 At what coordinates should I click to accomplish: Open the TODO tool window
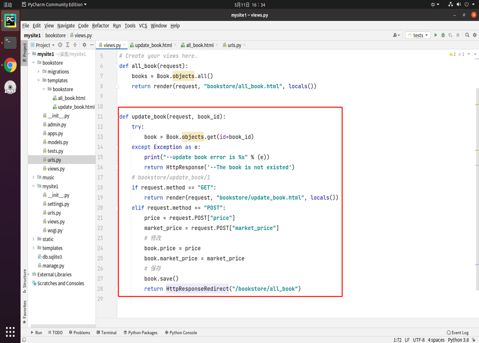click(x=55, y=333)
